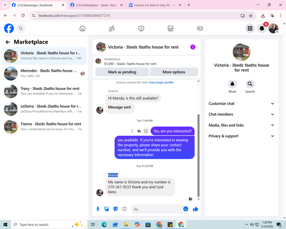Screen dimensions: 286x229
Task: Mark the listing as pending
Action: click(x=122, y=72)
